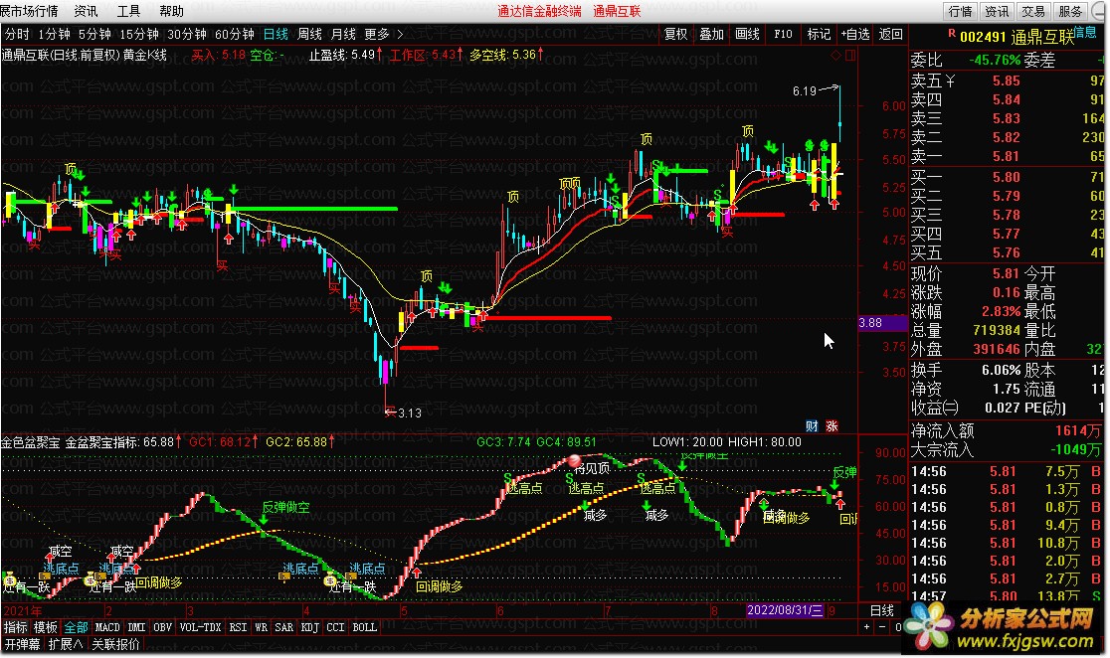Switch indicator to VOL-TDX
The width and height of the screenshot is (1110, 658).
coord(200,627)
